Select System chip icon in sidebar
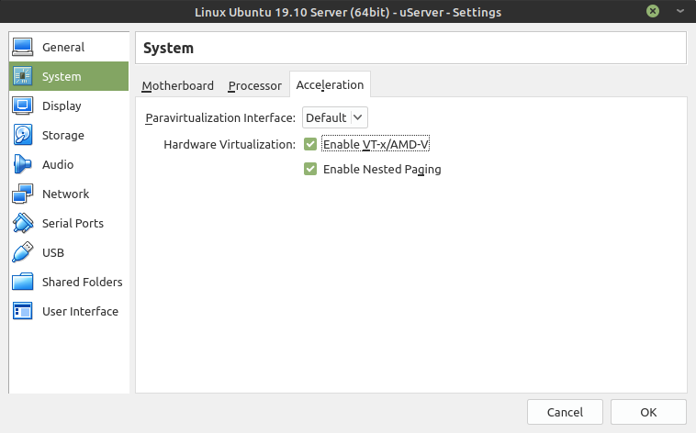 point(22,76)
